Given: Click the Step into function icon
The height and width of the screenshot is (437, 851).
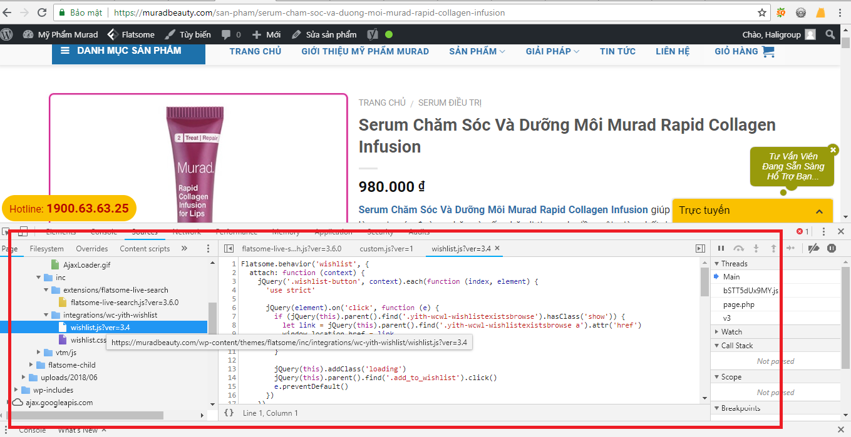Looking at the screenshot, I should click(756, 248).
